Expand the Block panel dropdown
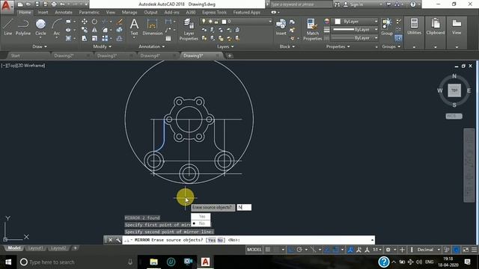479x269 pixels. pos(287,46)
